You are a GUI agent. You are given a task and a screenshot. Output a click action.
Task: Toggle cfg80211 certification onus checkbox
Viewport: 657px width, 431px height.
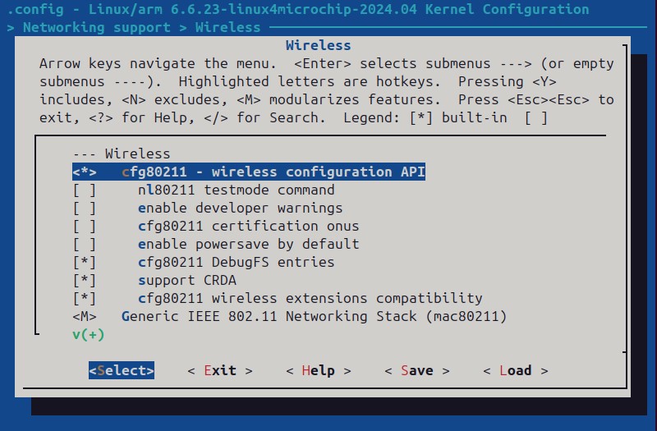85,226
